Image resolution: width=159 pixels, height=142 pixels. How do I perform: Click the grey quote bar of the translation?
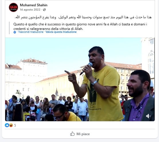click(9, 28)
